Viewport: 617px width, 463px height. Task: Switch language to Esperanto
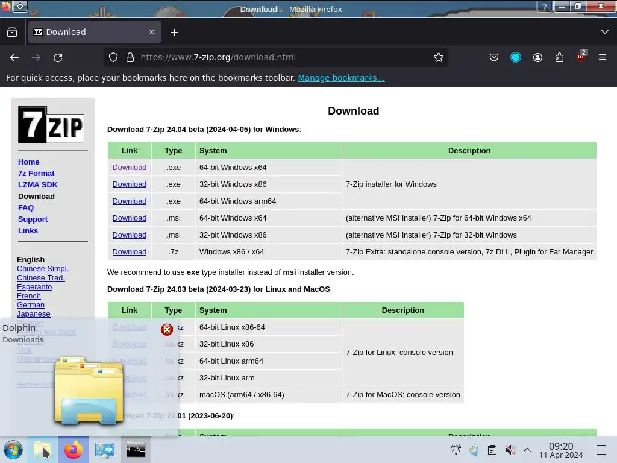point(34,286)
